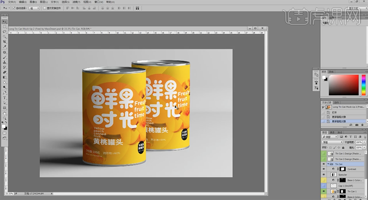Select the Brush tool
This screenshot has height=200, width=368.
4,57
